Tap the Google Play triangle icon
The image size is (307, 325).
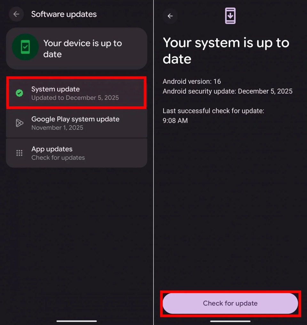[x=20, y=123]
